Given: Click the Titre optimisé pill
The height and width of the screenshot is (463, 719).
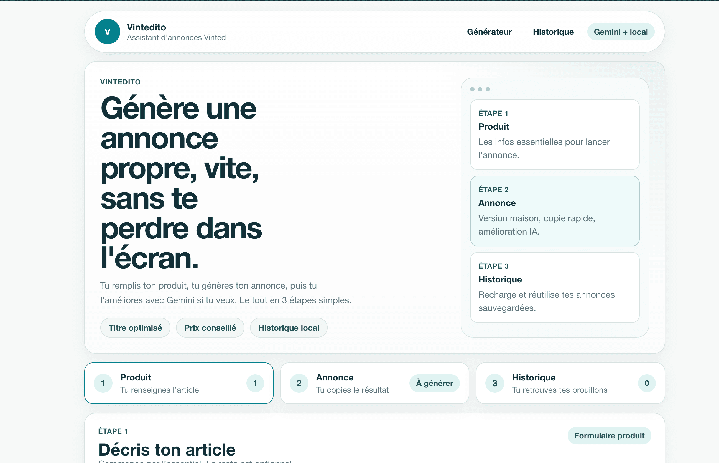Looking at the screenshot, I should pos(135,328).
